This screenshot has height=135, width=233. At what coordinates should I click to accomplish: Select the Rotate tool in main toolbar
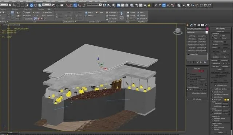(x=36, y=5)
